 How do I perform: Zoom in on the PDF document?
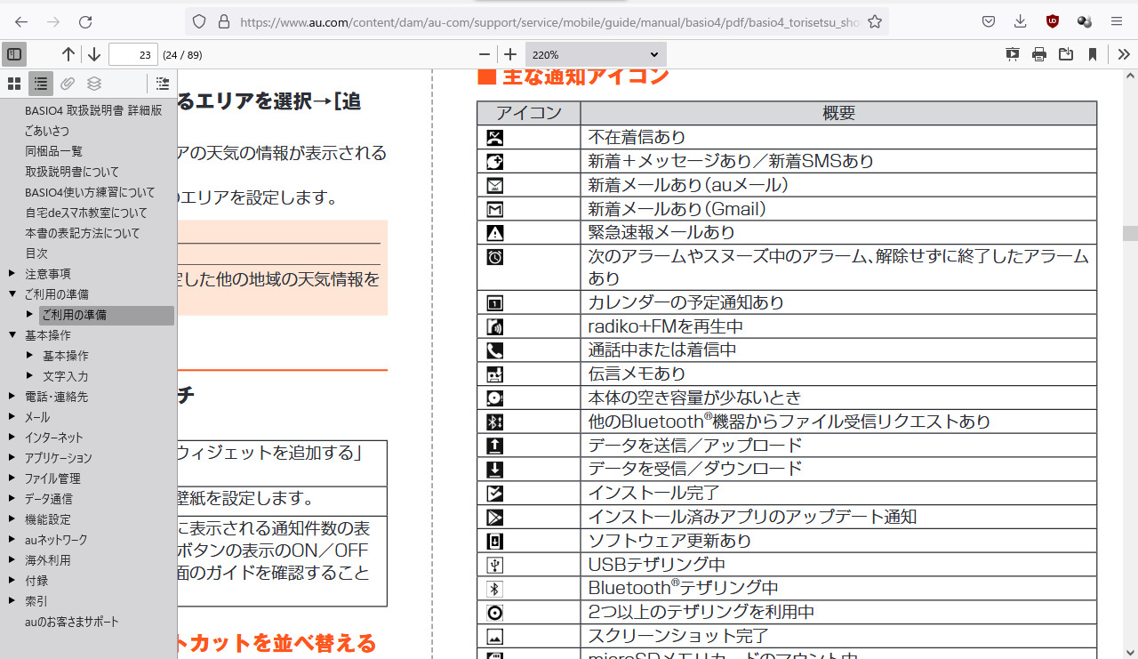tap(510, 54)
